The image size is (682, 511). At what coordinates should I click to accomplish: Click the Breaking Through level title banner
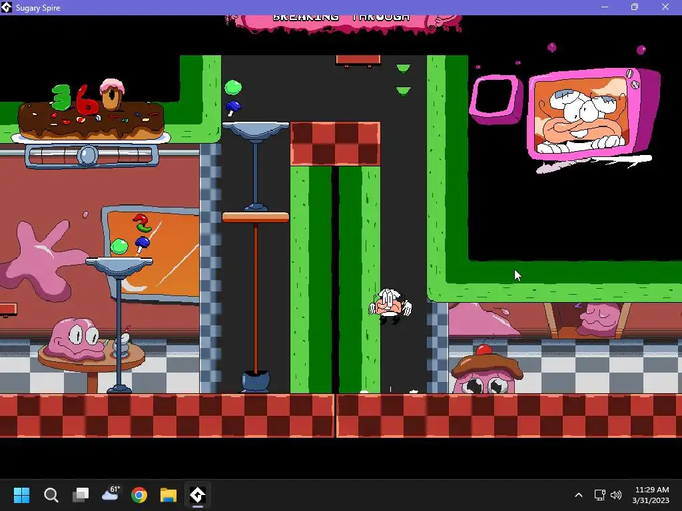pos(343,24)
